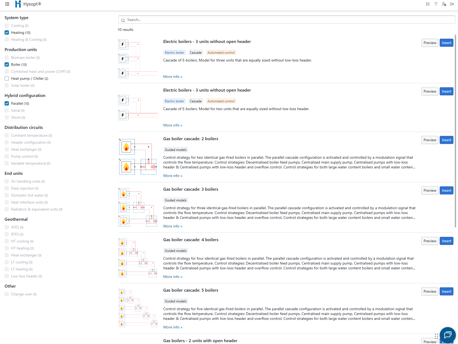Focus the Search input field
The image size is (458, 344).
287,20
